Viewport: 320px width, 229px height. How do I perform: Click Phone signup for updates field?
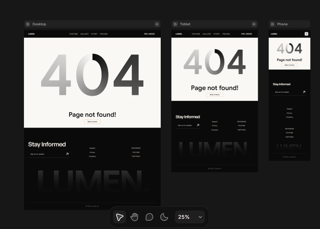tap(290, 92)
